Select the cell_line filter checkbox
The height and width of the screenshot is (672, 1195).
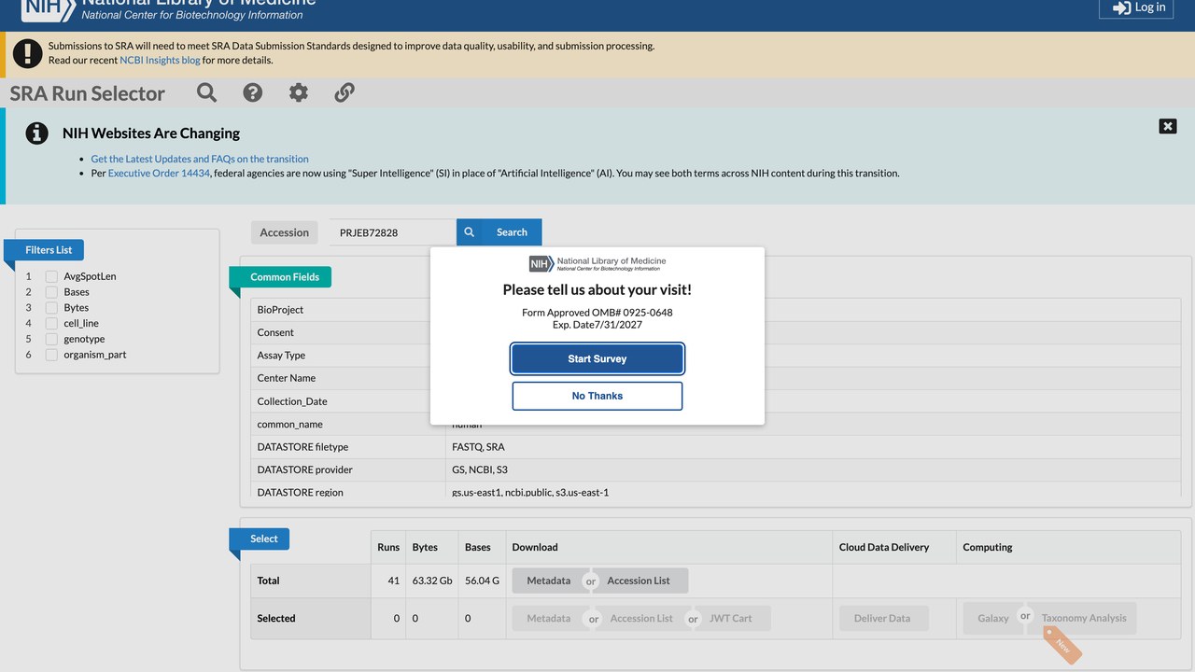pos(52,323)
